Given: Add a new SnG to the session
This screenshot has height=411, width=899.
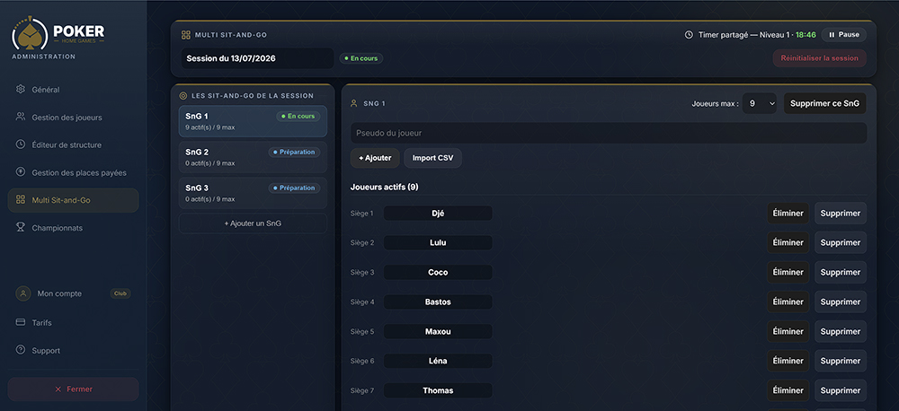Looking at the screenshot, I should pyautogui.click(x=253, y=223).
